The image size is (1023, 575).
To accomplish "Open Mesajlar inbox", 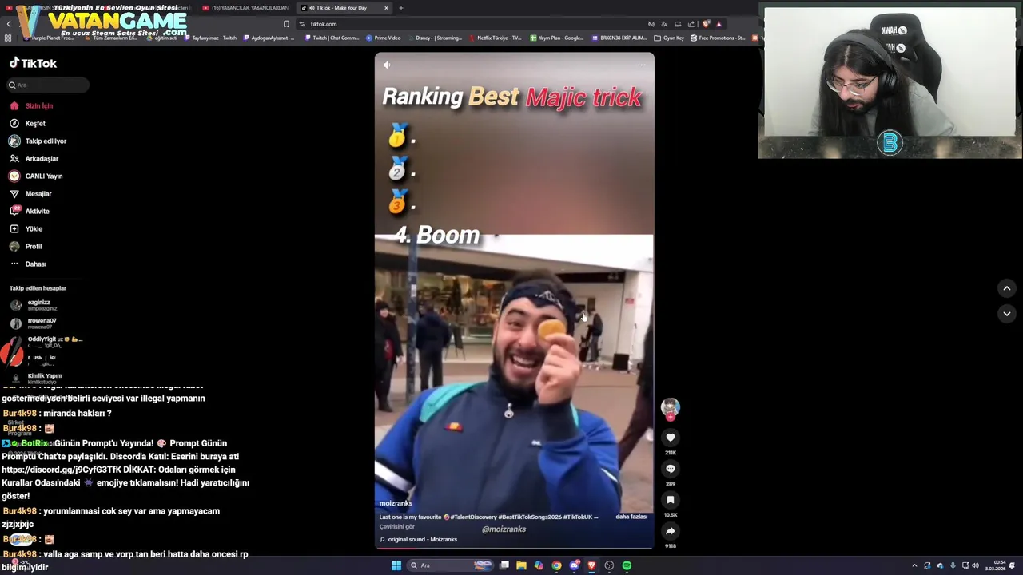I will pyautogui.click(x=30, y=193).
